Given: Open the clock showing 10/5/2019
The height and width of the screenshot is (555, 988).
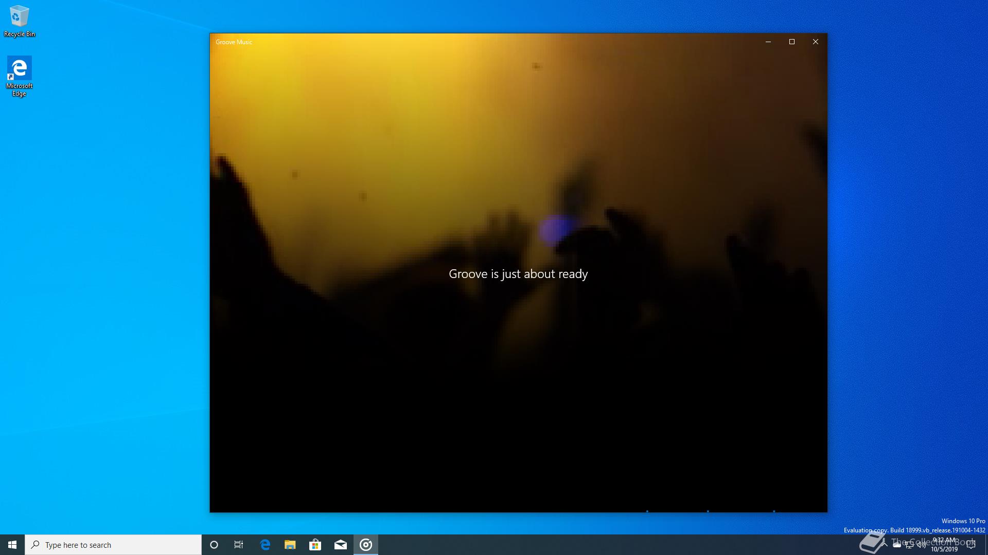Looking at the screenshot, I should (944, 545).
